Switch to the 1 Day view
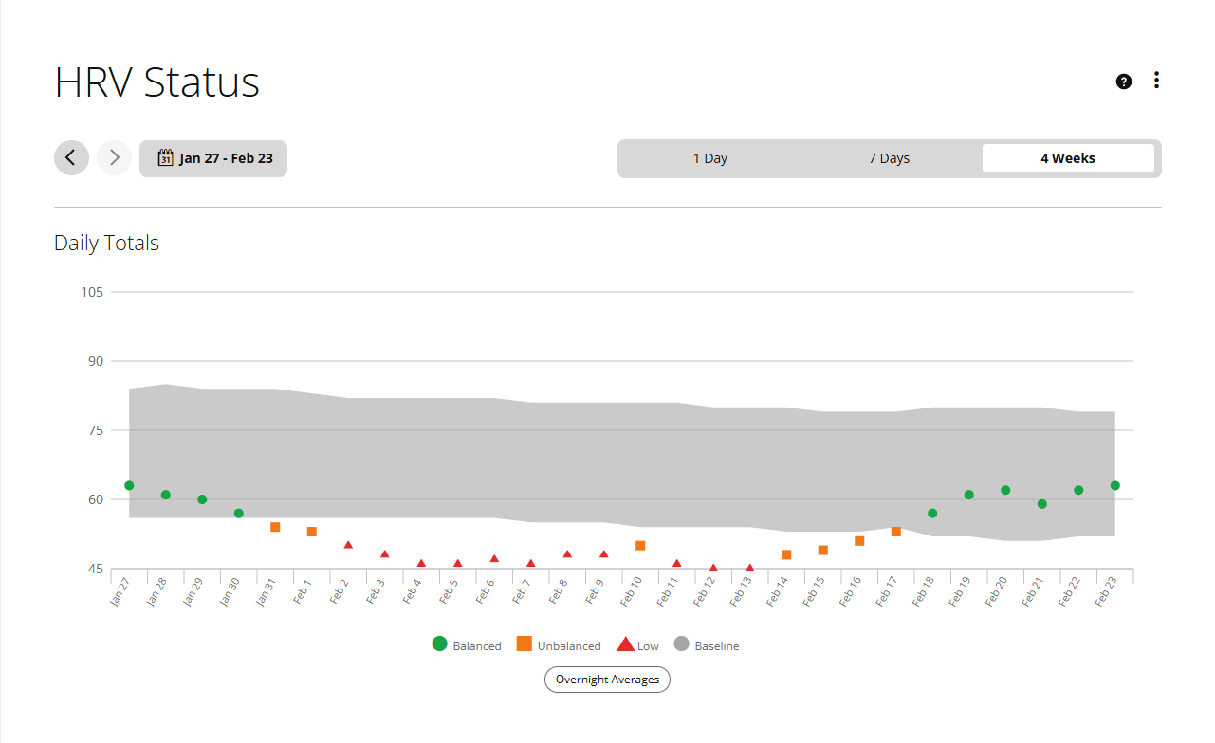The width and height of the screenshot is (1215, 743). [710, 158]
